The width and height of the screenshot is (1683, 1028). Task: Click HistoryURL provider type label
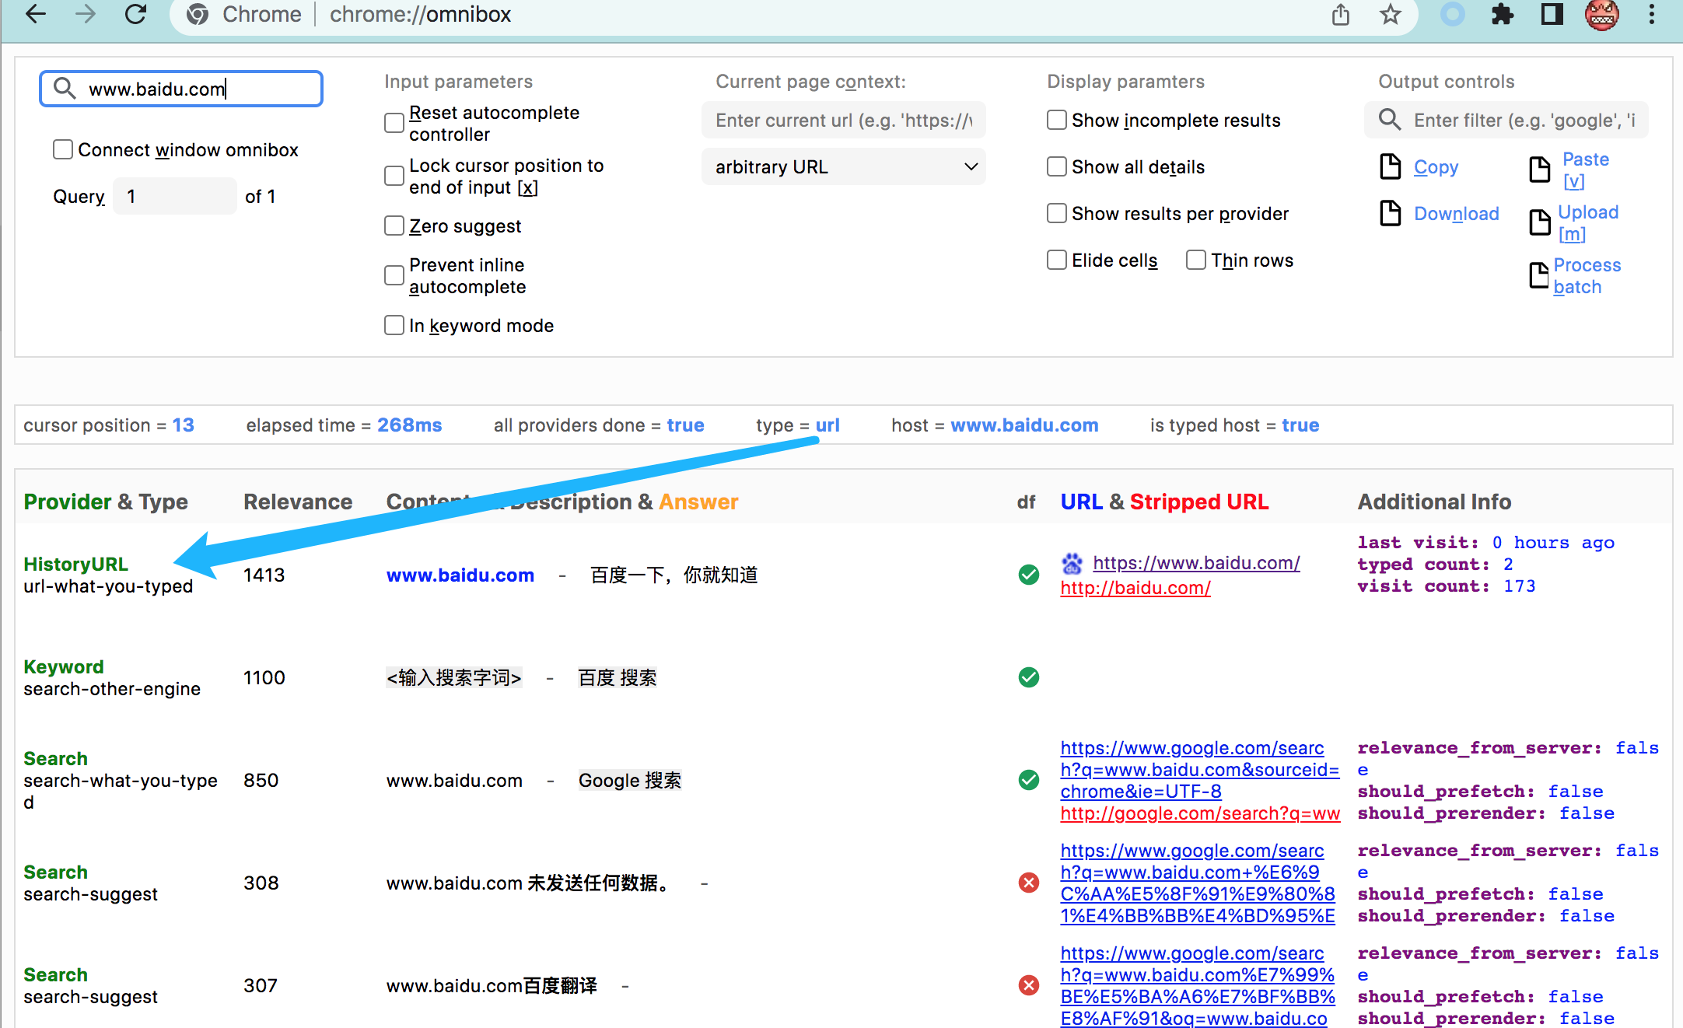tap(77, 563)
